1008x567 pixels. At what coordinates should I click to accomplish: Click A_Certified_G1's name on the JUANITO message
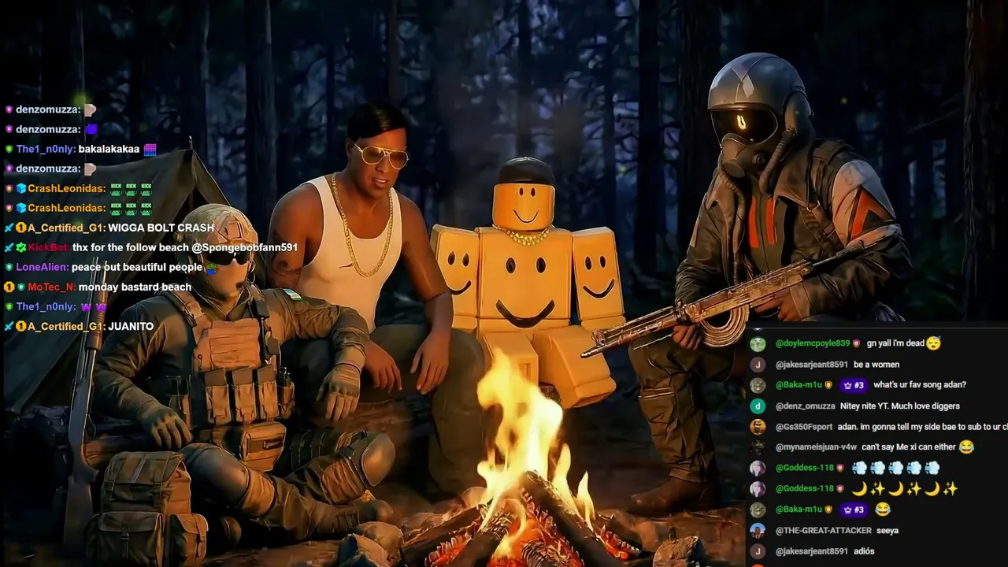pos(66,327)
